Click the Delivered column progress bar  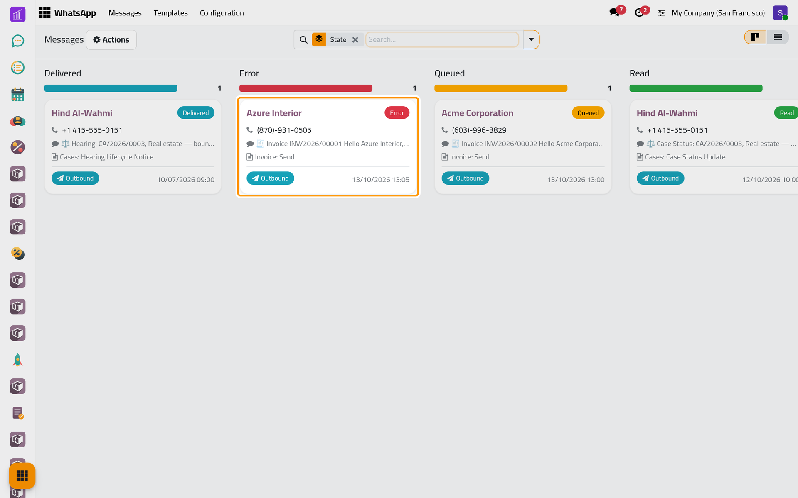point(111,88)
